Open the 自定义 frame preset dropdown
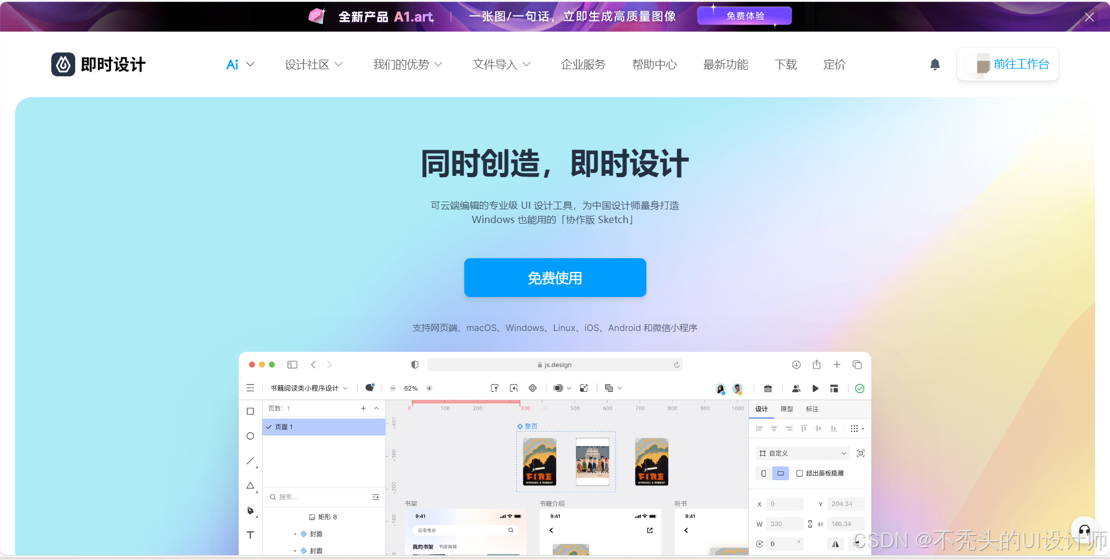This screenshot has height=560, width=1110. pyautogui.click(x=803, y=453)
